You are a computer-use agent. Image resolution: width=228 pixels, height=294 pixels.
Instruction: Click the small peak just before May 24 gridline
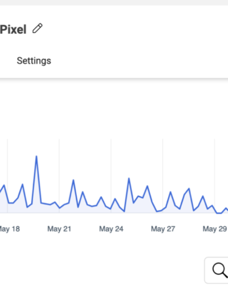coord(101,197)
